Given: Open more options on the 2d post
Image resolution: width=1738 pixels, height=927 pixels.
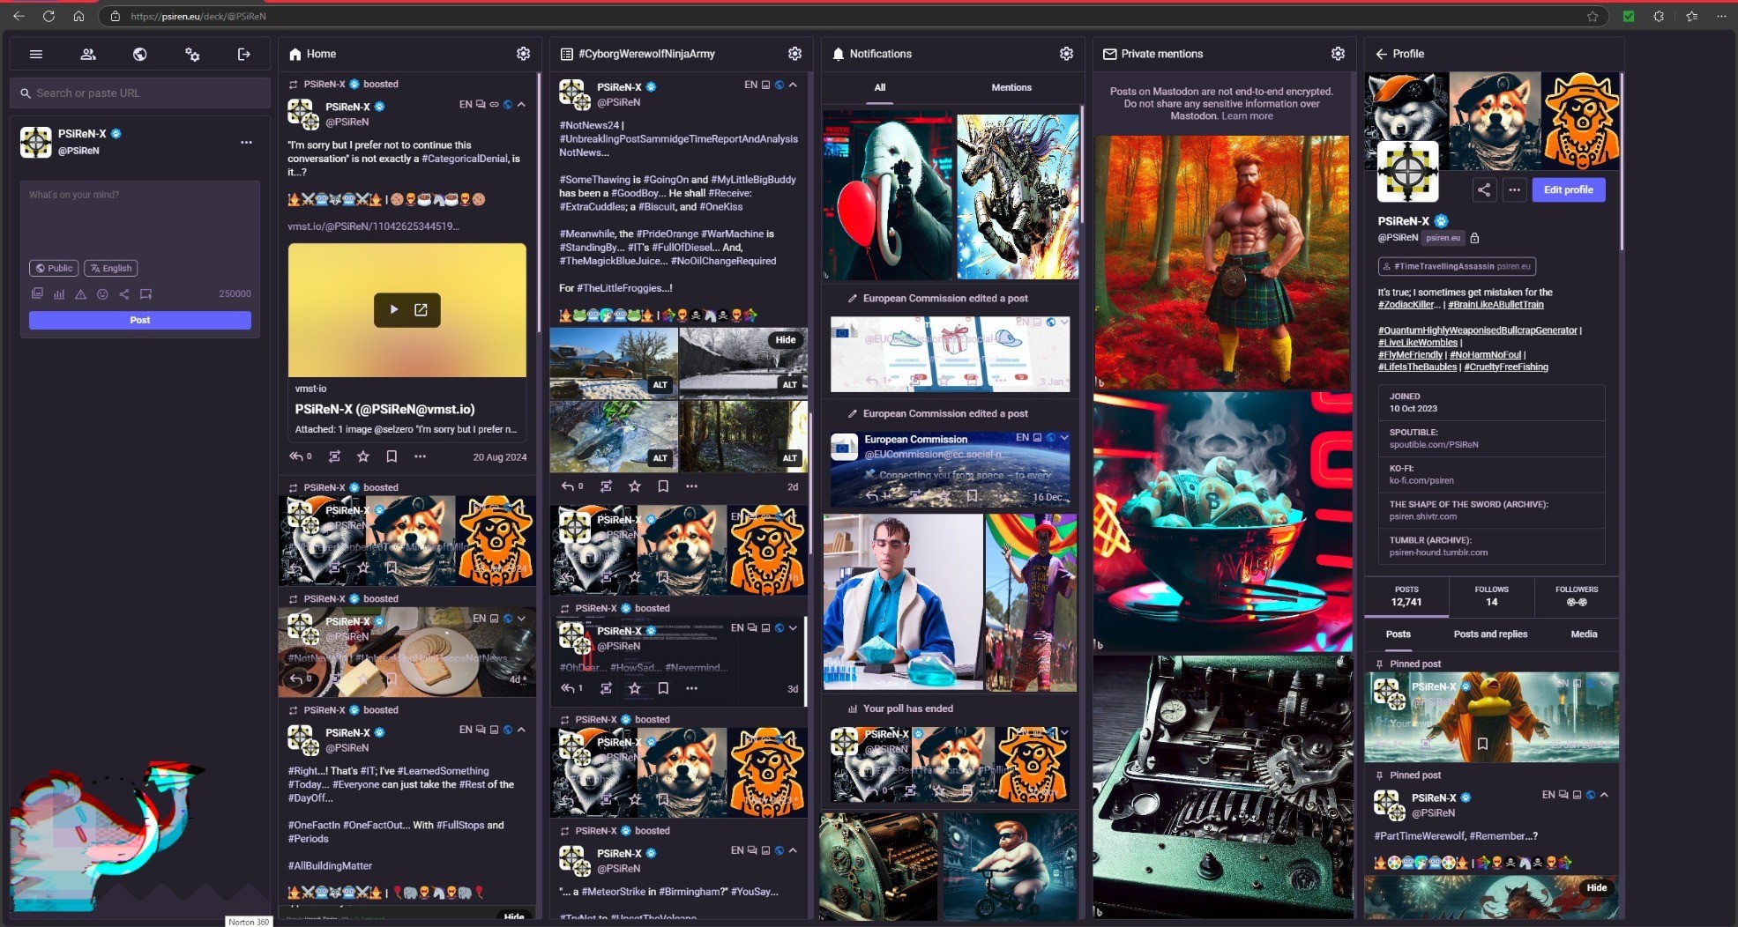Looking at the screenshot, I should point(691,486).
